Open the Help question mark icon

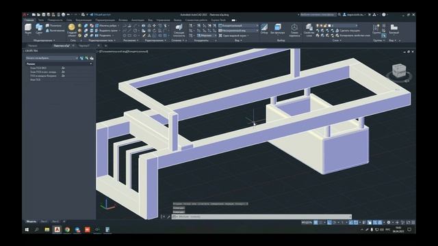tap(384, 14)
